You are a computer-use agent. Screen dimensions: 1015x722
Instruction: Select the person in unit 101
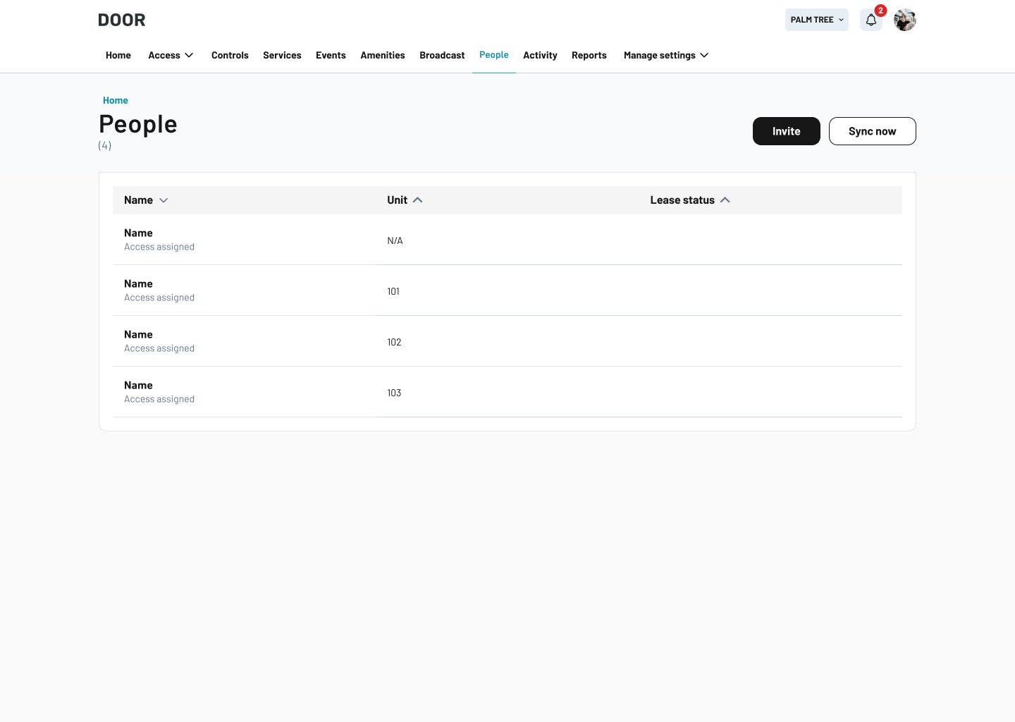[x=508, y=290]
